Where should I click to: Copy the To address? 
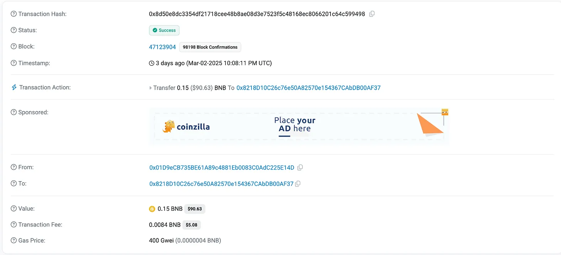tap(298, 184)
